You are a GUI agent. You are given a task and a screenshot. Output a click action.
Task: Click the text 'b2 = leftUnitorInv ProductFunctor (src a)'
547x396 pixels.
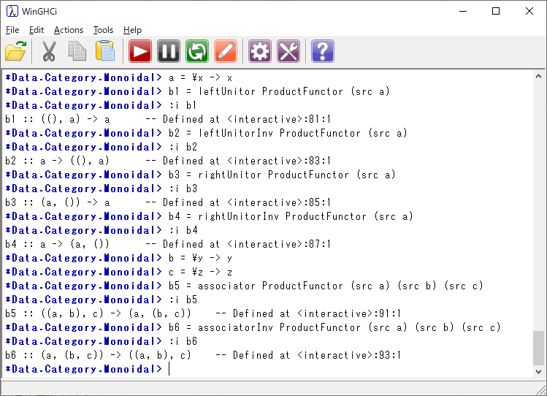pyautogui.click(x=288, y=133)
